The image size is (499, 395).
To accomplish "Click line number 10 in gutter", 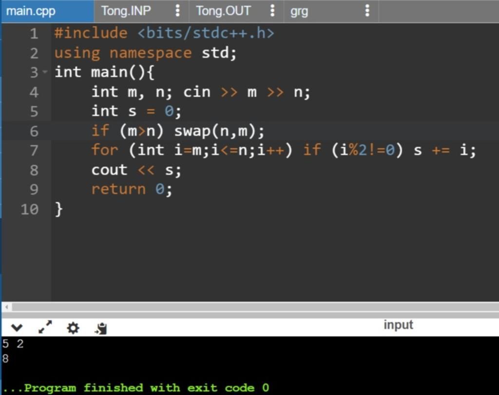I will pos(30,209).
